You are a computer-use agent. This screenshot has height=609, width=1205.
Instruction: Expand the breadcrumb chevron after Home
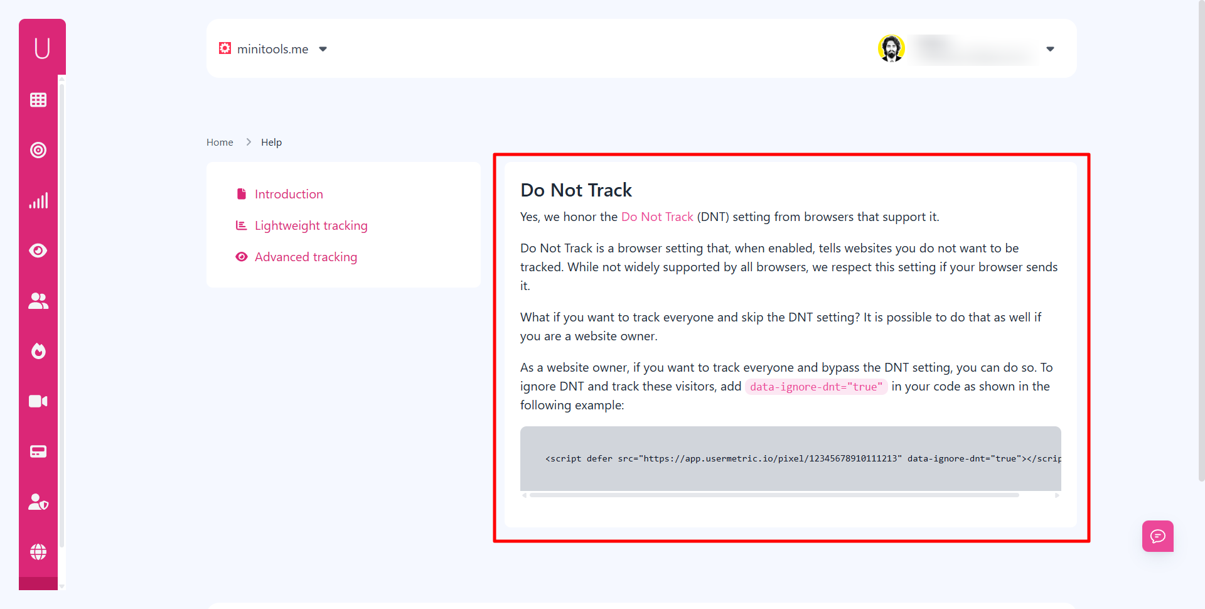pyautogui.click(x=249, y=142)
